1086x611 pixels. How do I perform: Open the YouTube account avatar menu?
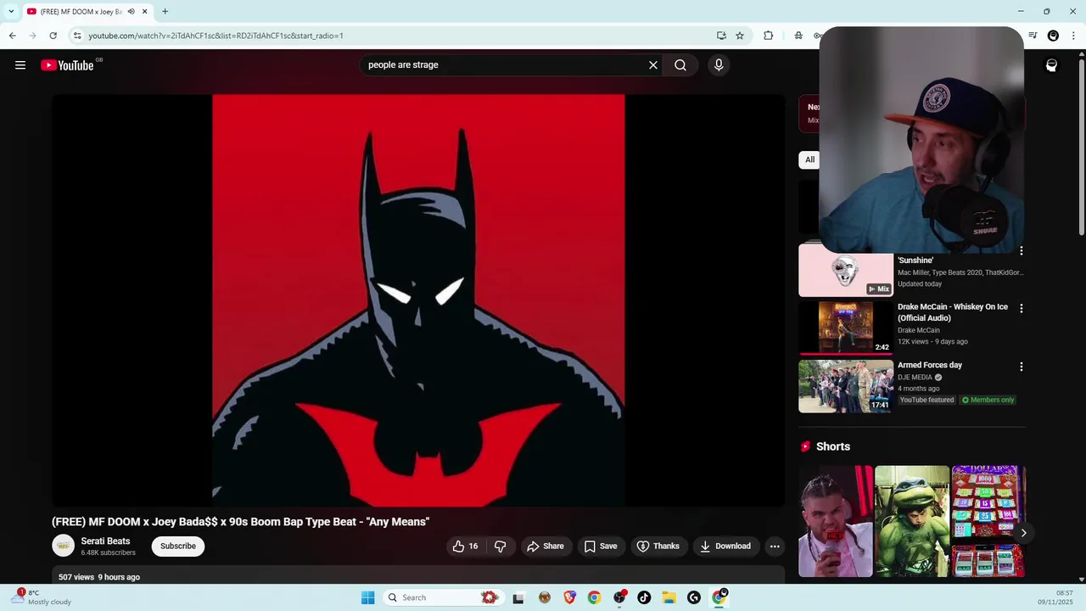coord(1051,65)
